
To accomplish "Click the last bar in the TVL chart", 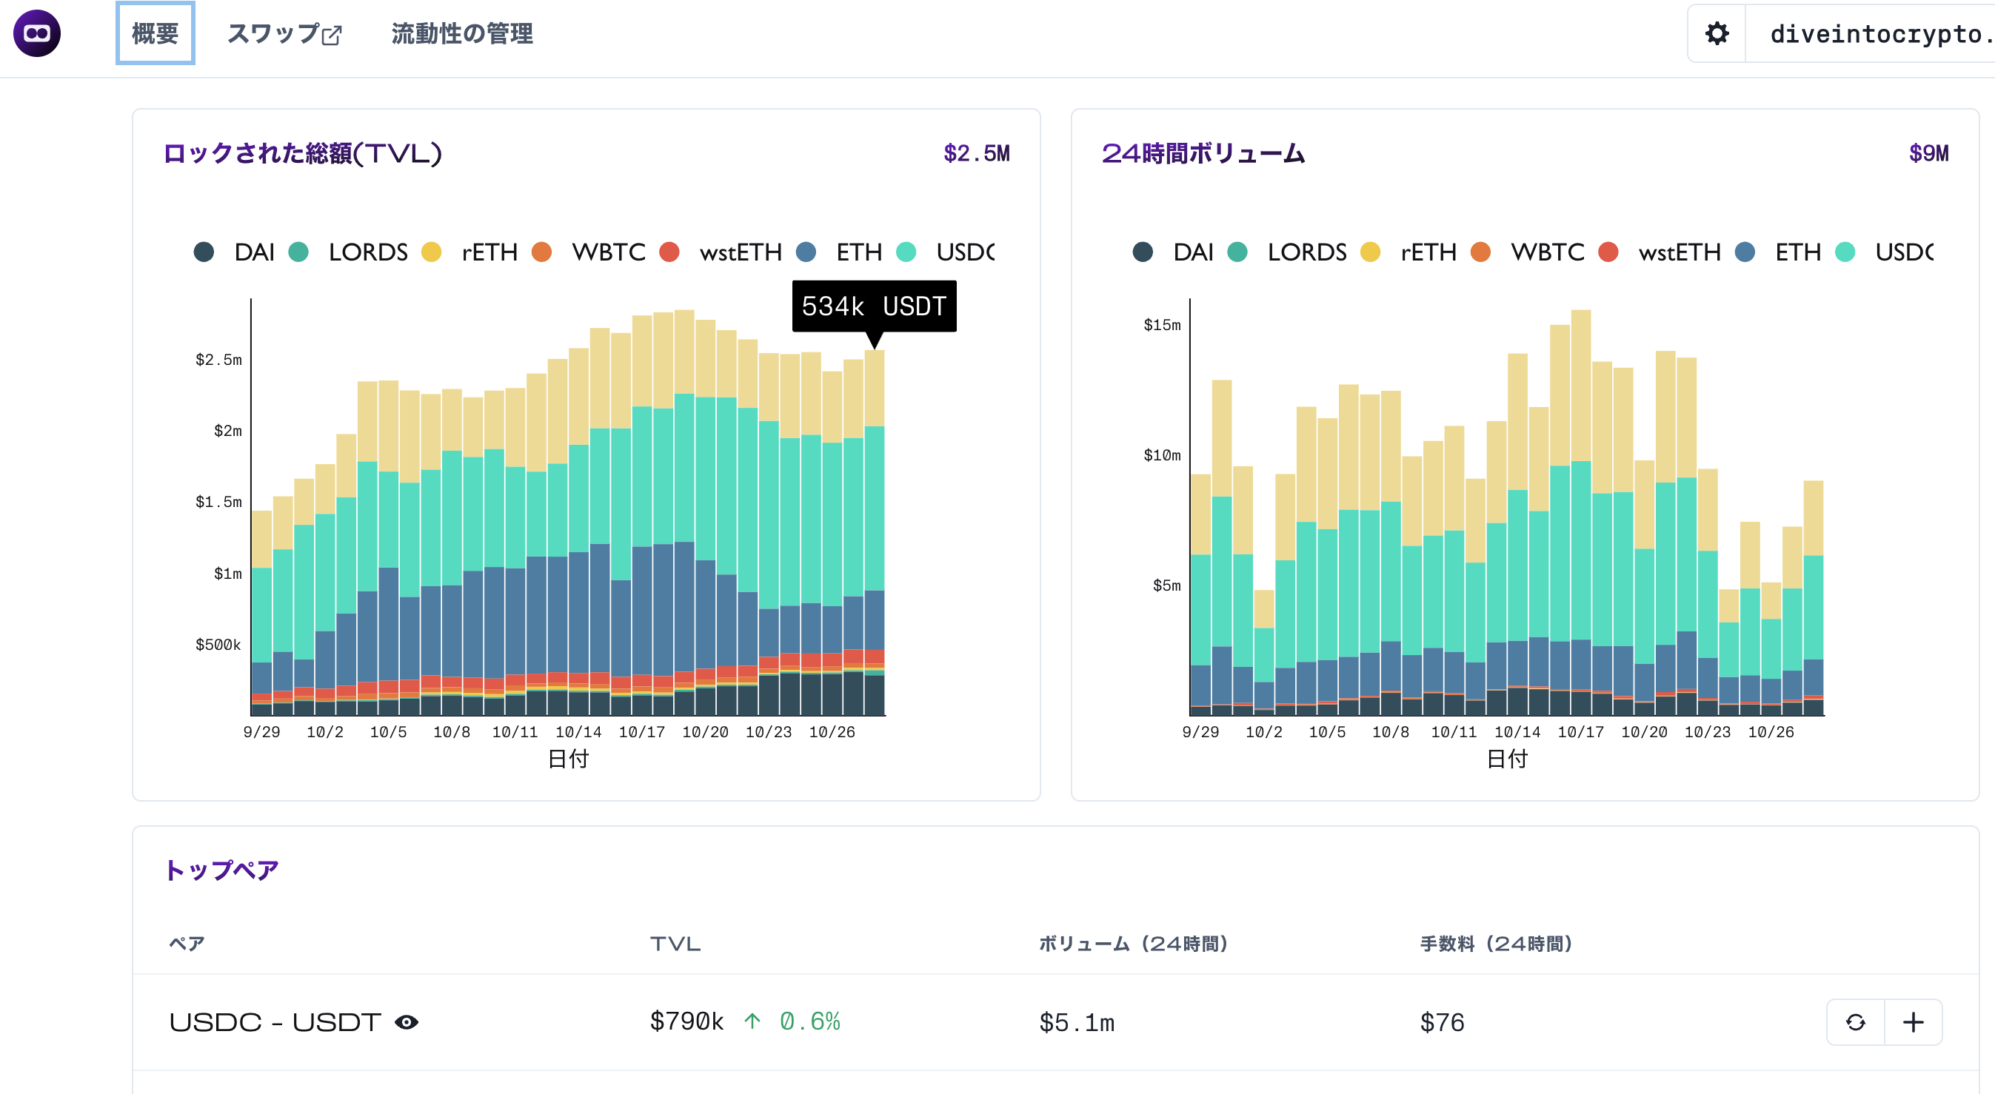I will coord(874,534).
